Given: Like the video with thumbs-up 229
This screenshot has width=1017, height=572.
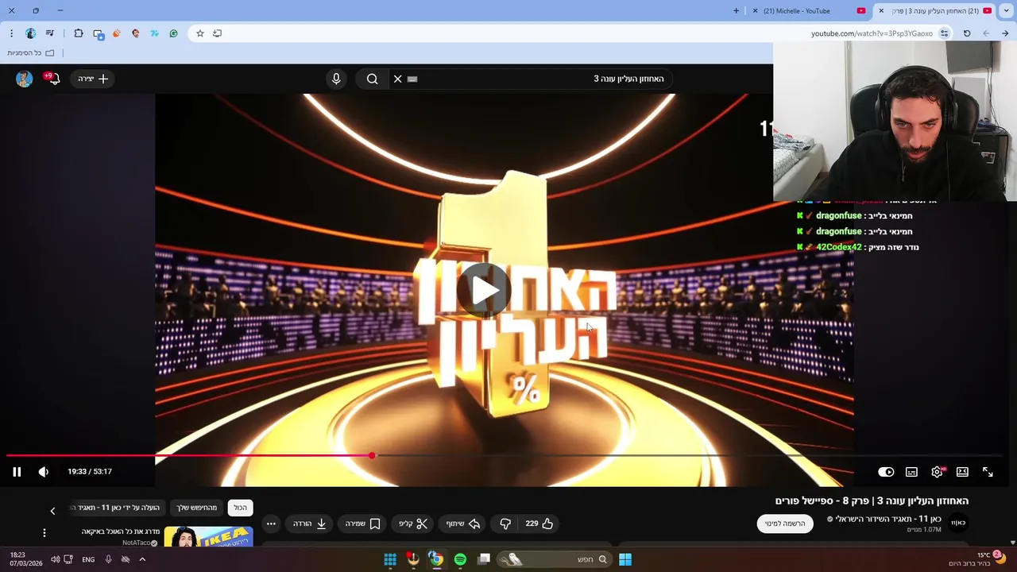Looking at the screenshot, I should pos(539,524).
